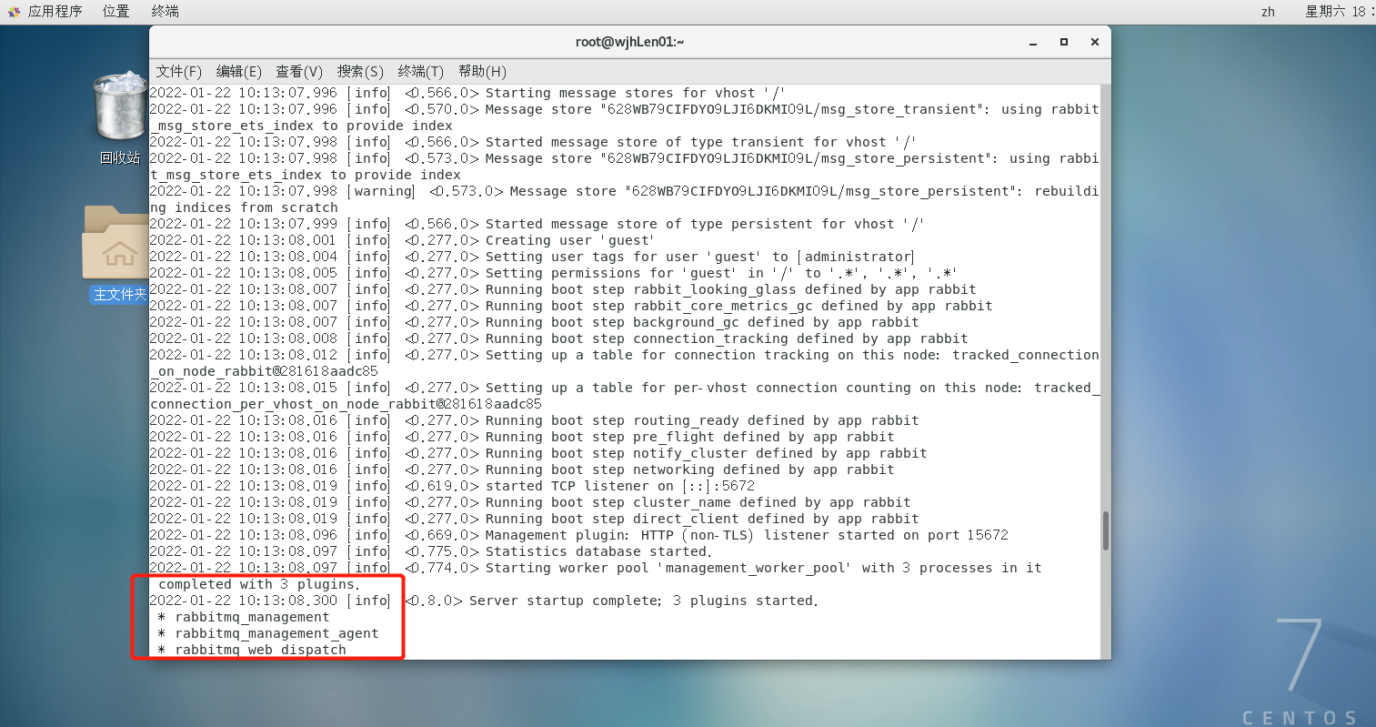This screenshot has height=727, width=1376.
Task: Open the 位置 places menu
Action: [116, 11]
